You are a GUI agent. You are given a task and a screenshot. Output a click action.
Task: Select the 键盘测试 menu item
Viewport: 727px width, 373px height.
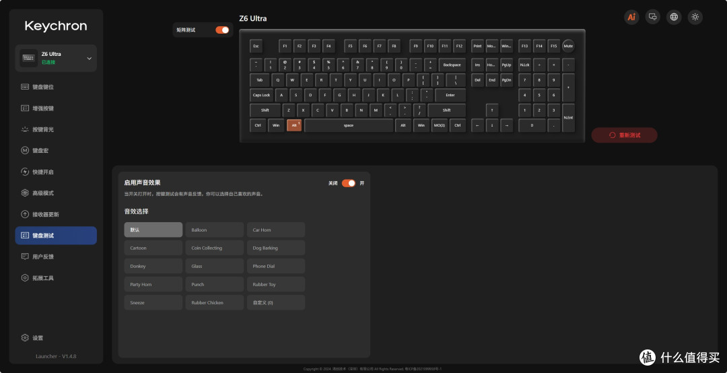pos(56,235)
